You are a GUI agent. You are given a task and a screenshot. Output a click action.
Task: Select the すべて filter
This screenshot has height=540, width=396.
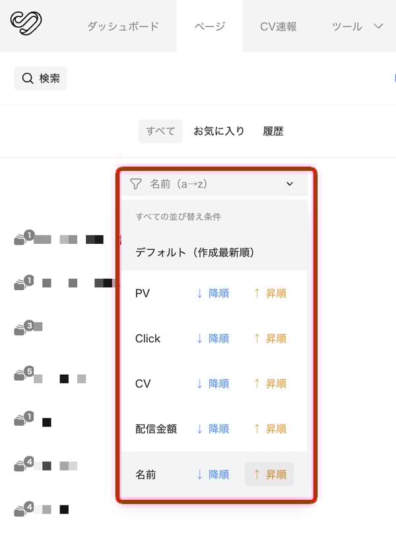coord(160,132)
